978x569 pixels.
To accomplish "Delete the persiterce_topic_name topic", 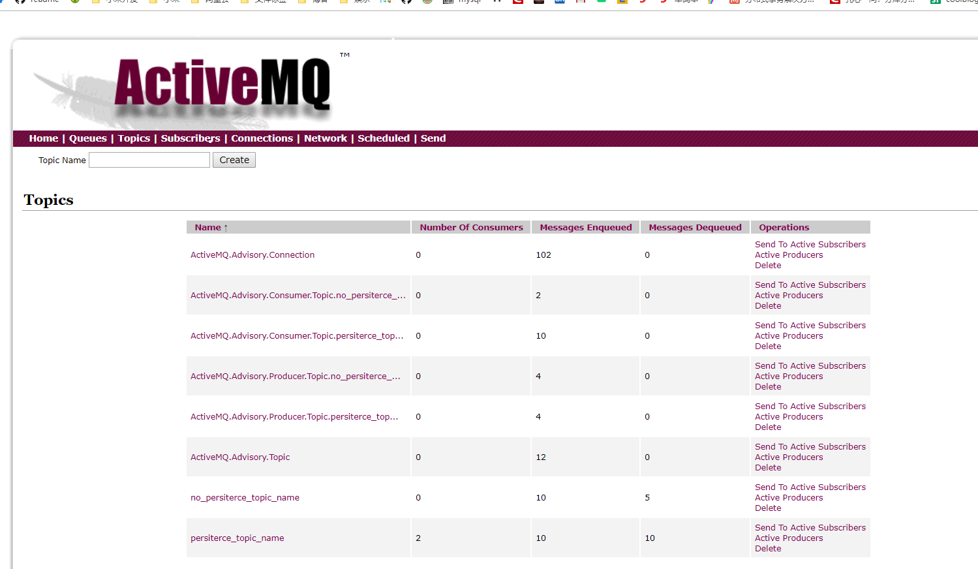I will 768,549.
